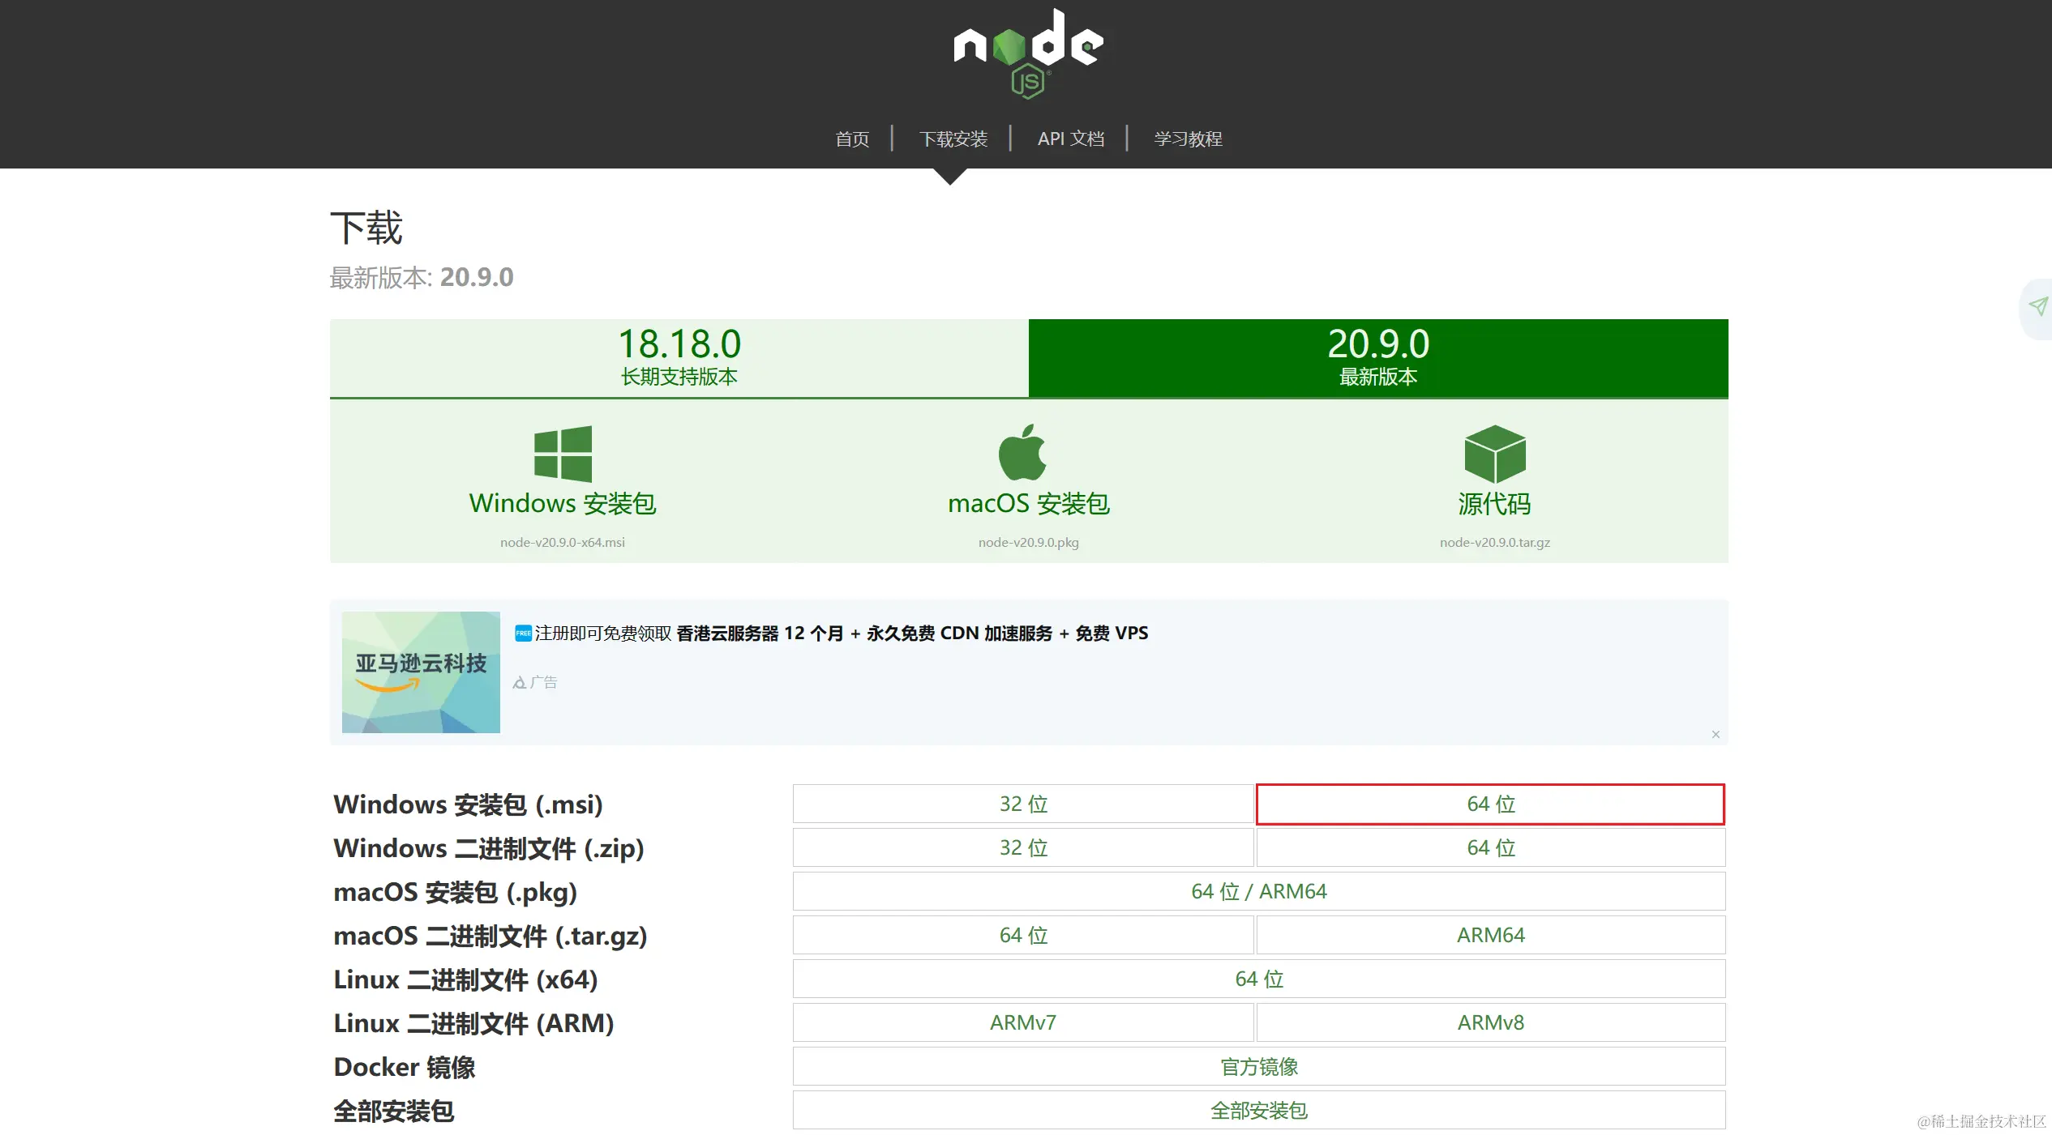Click the macOS pkg 64 位 / ARM64 button
The height and width of the screenshot is (1135, 2052).
1258,892
